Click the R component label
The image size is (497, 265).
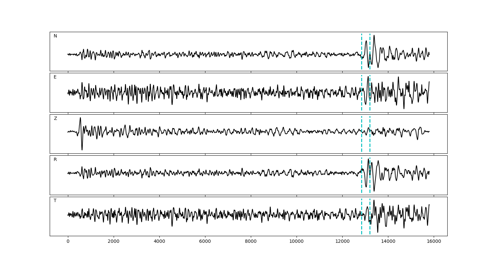55,160
